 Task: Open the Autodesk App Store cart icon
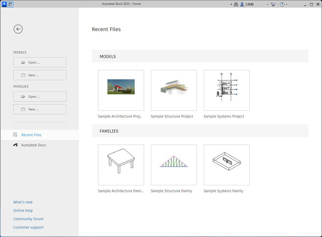(273, 4)
